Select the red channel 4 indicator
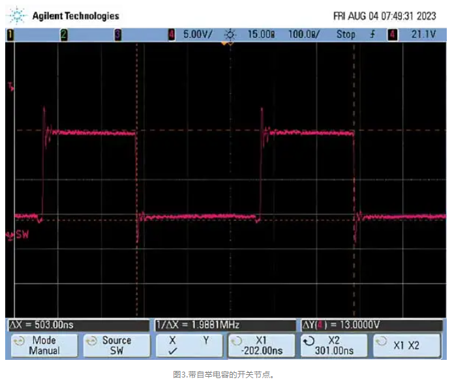The image size is (452, 384). (172, 35)
